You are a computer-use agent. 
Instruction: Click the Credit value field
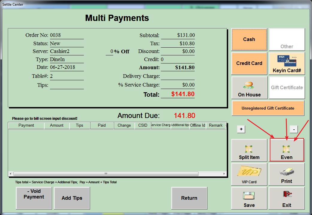click(178, 60)
